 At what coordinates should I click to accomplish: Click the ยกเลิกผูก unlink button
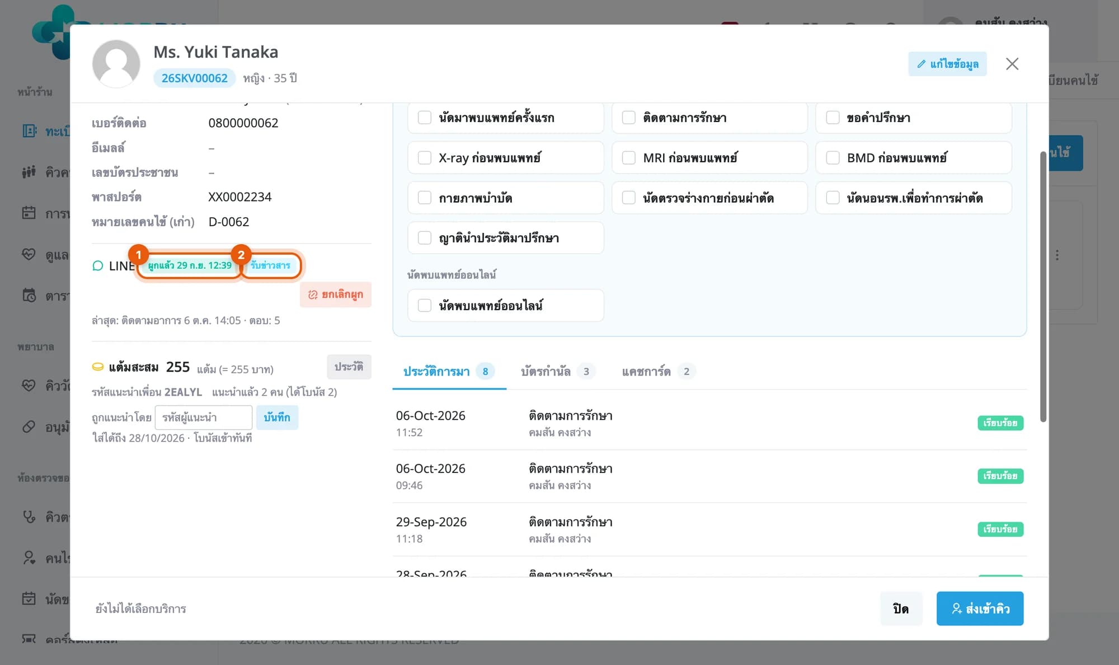336,294
